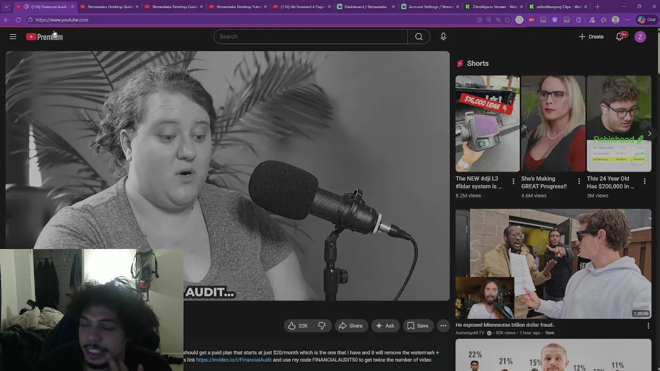Viewport: 660px width, 371px height.
Task: Open the notifications bell
Action: point(620,37)
